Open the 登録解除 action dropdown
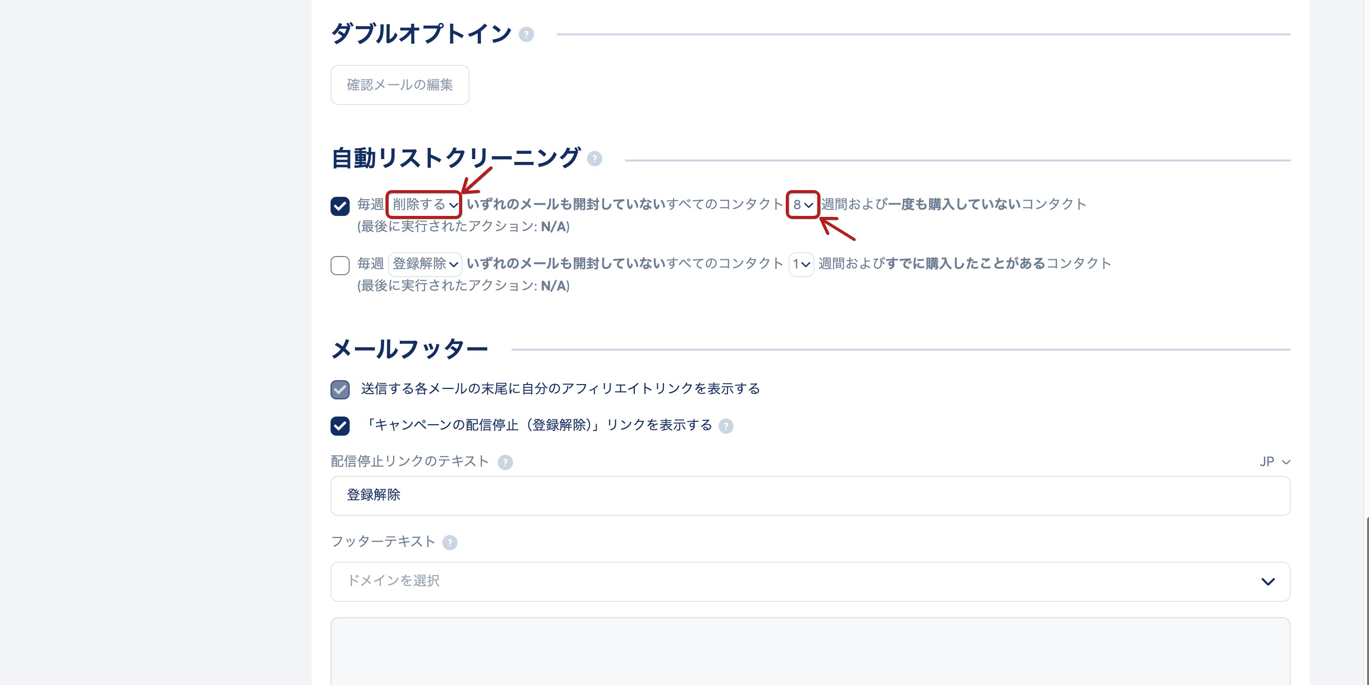Viewport: 1369px width, 685px height. click(x=425, y=264)
